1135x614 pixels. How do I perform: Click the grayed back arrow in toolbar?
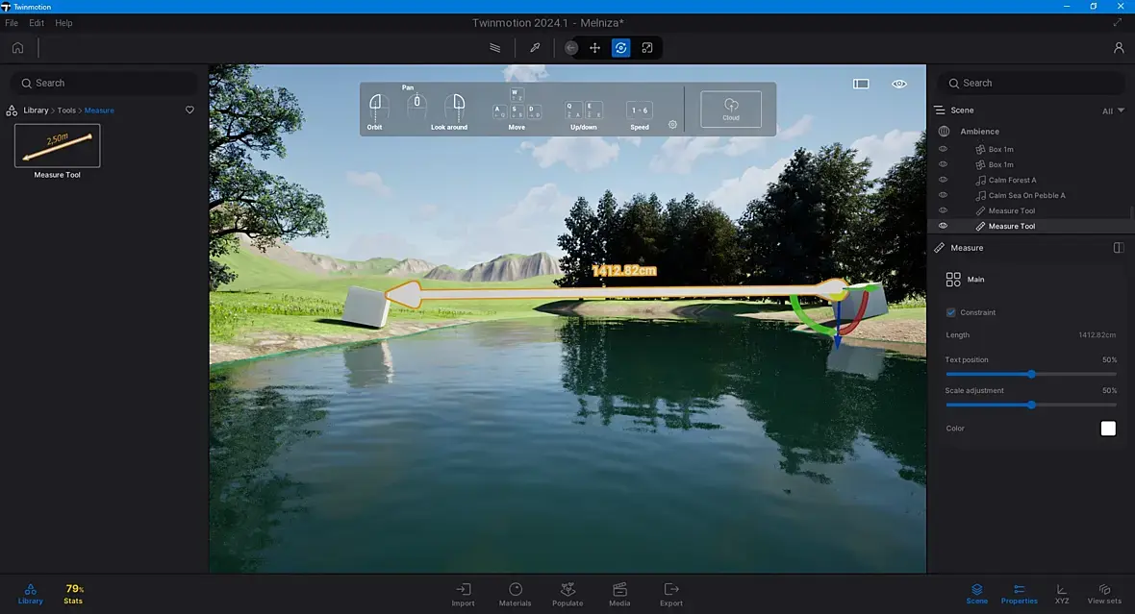pos(571,48)
